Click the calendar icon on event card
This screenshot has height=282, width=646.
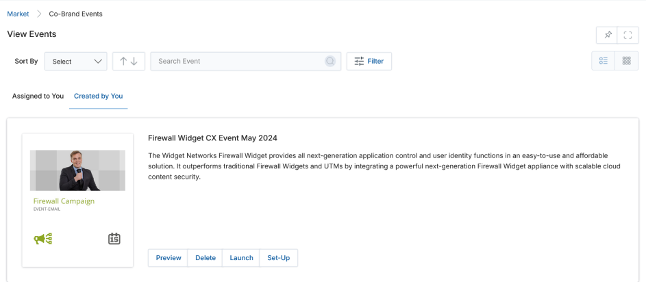[x=114, y=238]
